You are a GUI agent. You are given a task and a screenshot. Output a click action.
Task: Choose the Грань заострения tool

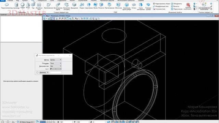pyautogui.click(x=141, y=6)
